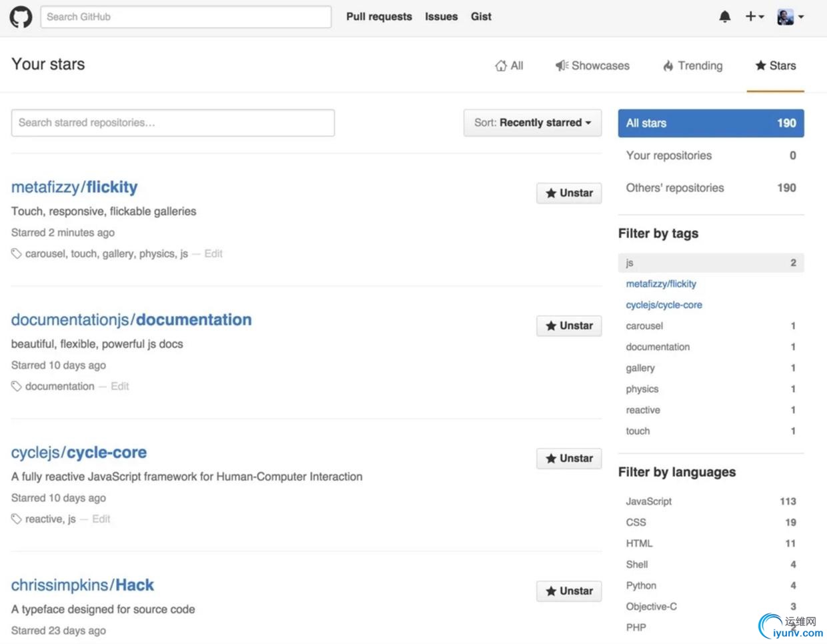Open the cyclejs/cycle-core repository link
Viewport: 827px width, 644px height.
click(x=79, y=453)
